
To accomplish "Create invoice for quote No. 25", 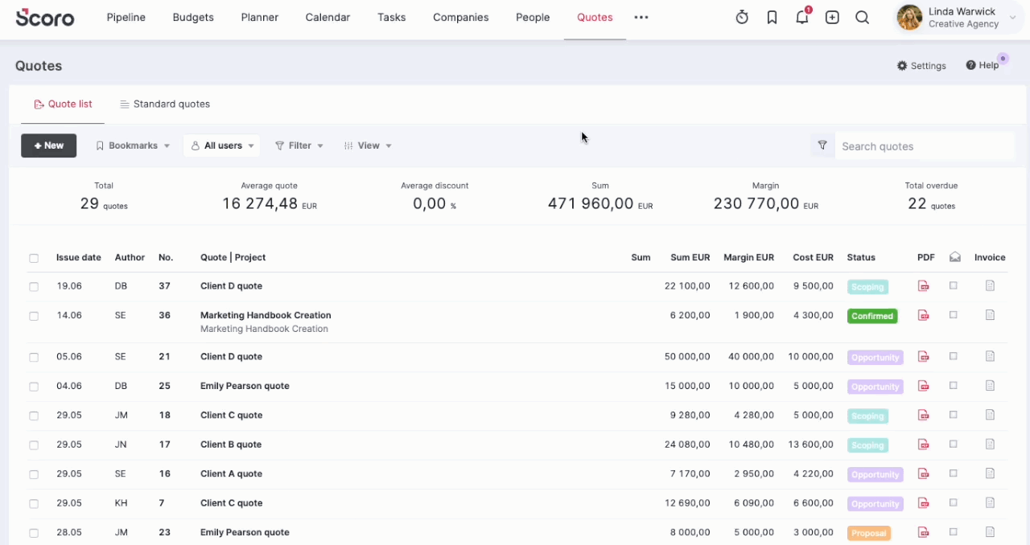I will (x=991, y=386).
